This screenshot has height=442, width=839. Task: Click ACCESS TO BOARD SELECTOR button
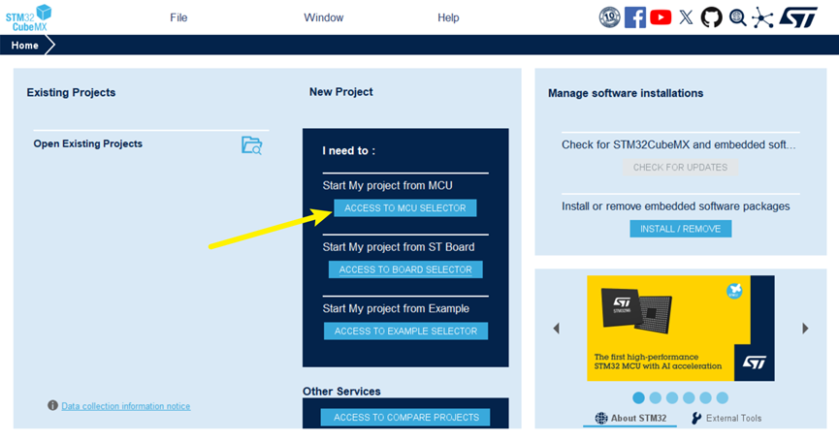point(405,269)
